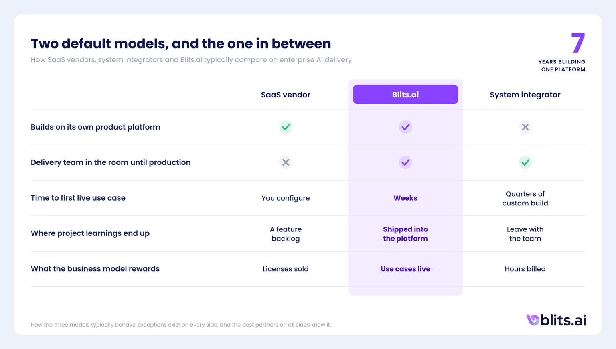Select the System integrator column header

click(525, 95)
